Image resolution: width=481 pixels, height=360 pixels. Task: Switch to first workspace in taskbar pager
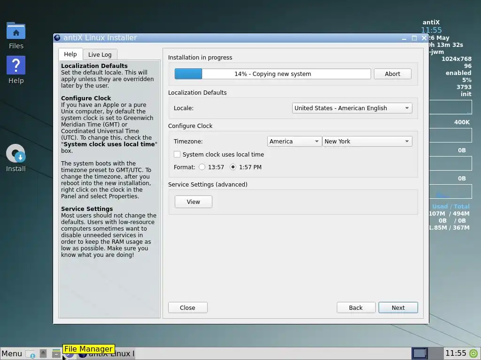(419, 353)
